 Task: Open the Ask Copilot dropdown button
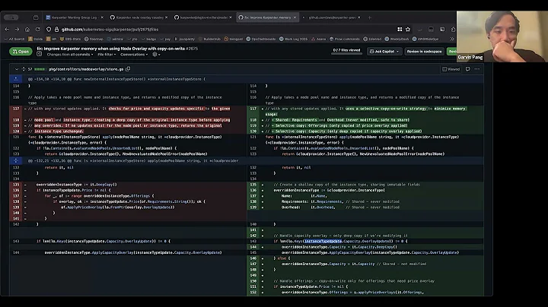[x=384, y=51]
